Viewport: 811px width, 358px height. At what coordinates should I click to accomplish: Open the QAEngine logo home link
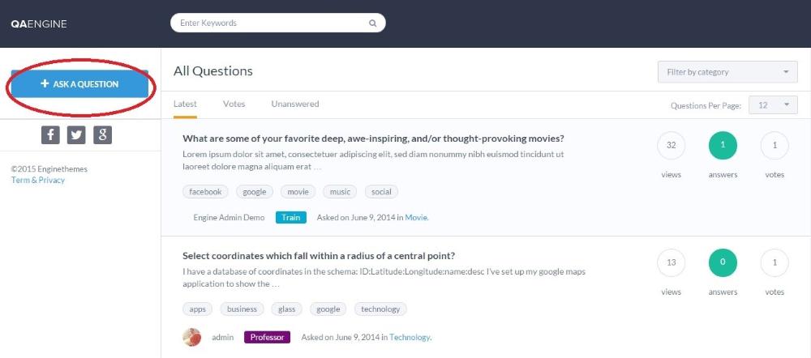pyautogui.click(x=39, y=23)
